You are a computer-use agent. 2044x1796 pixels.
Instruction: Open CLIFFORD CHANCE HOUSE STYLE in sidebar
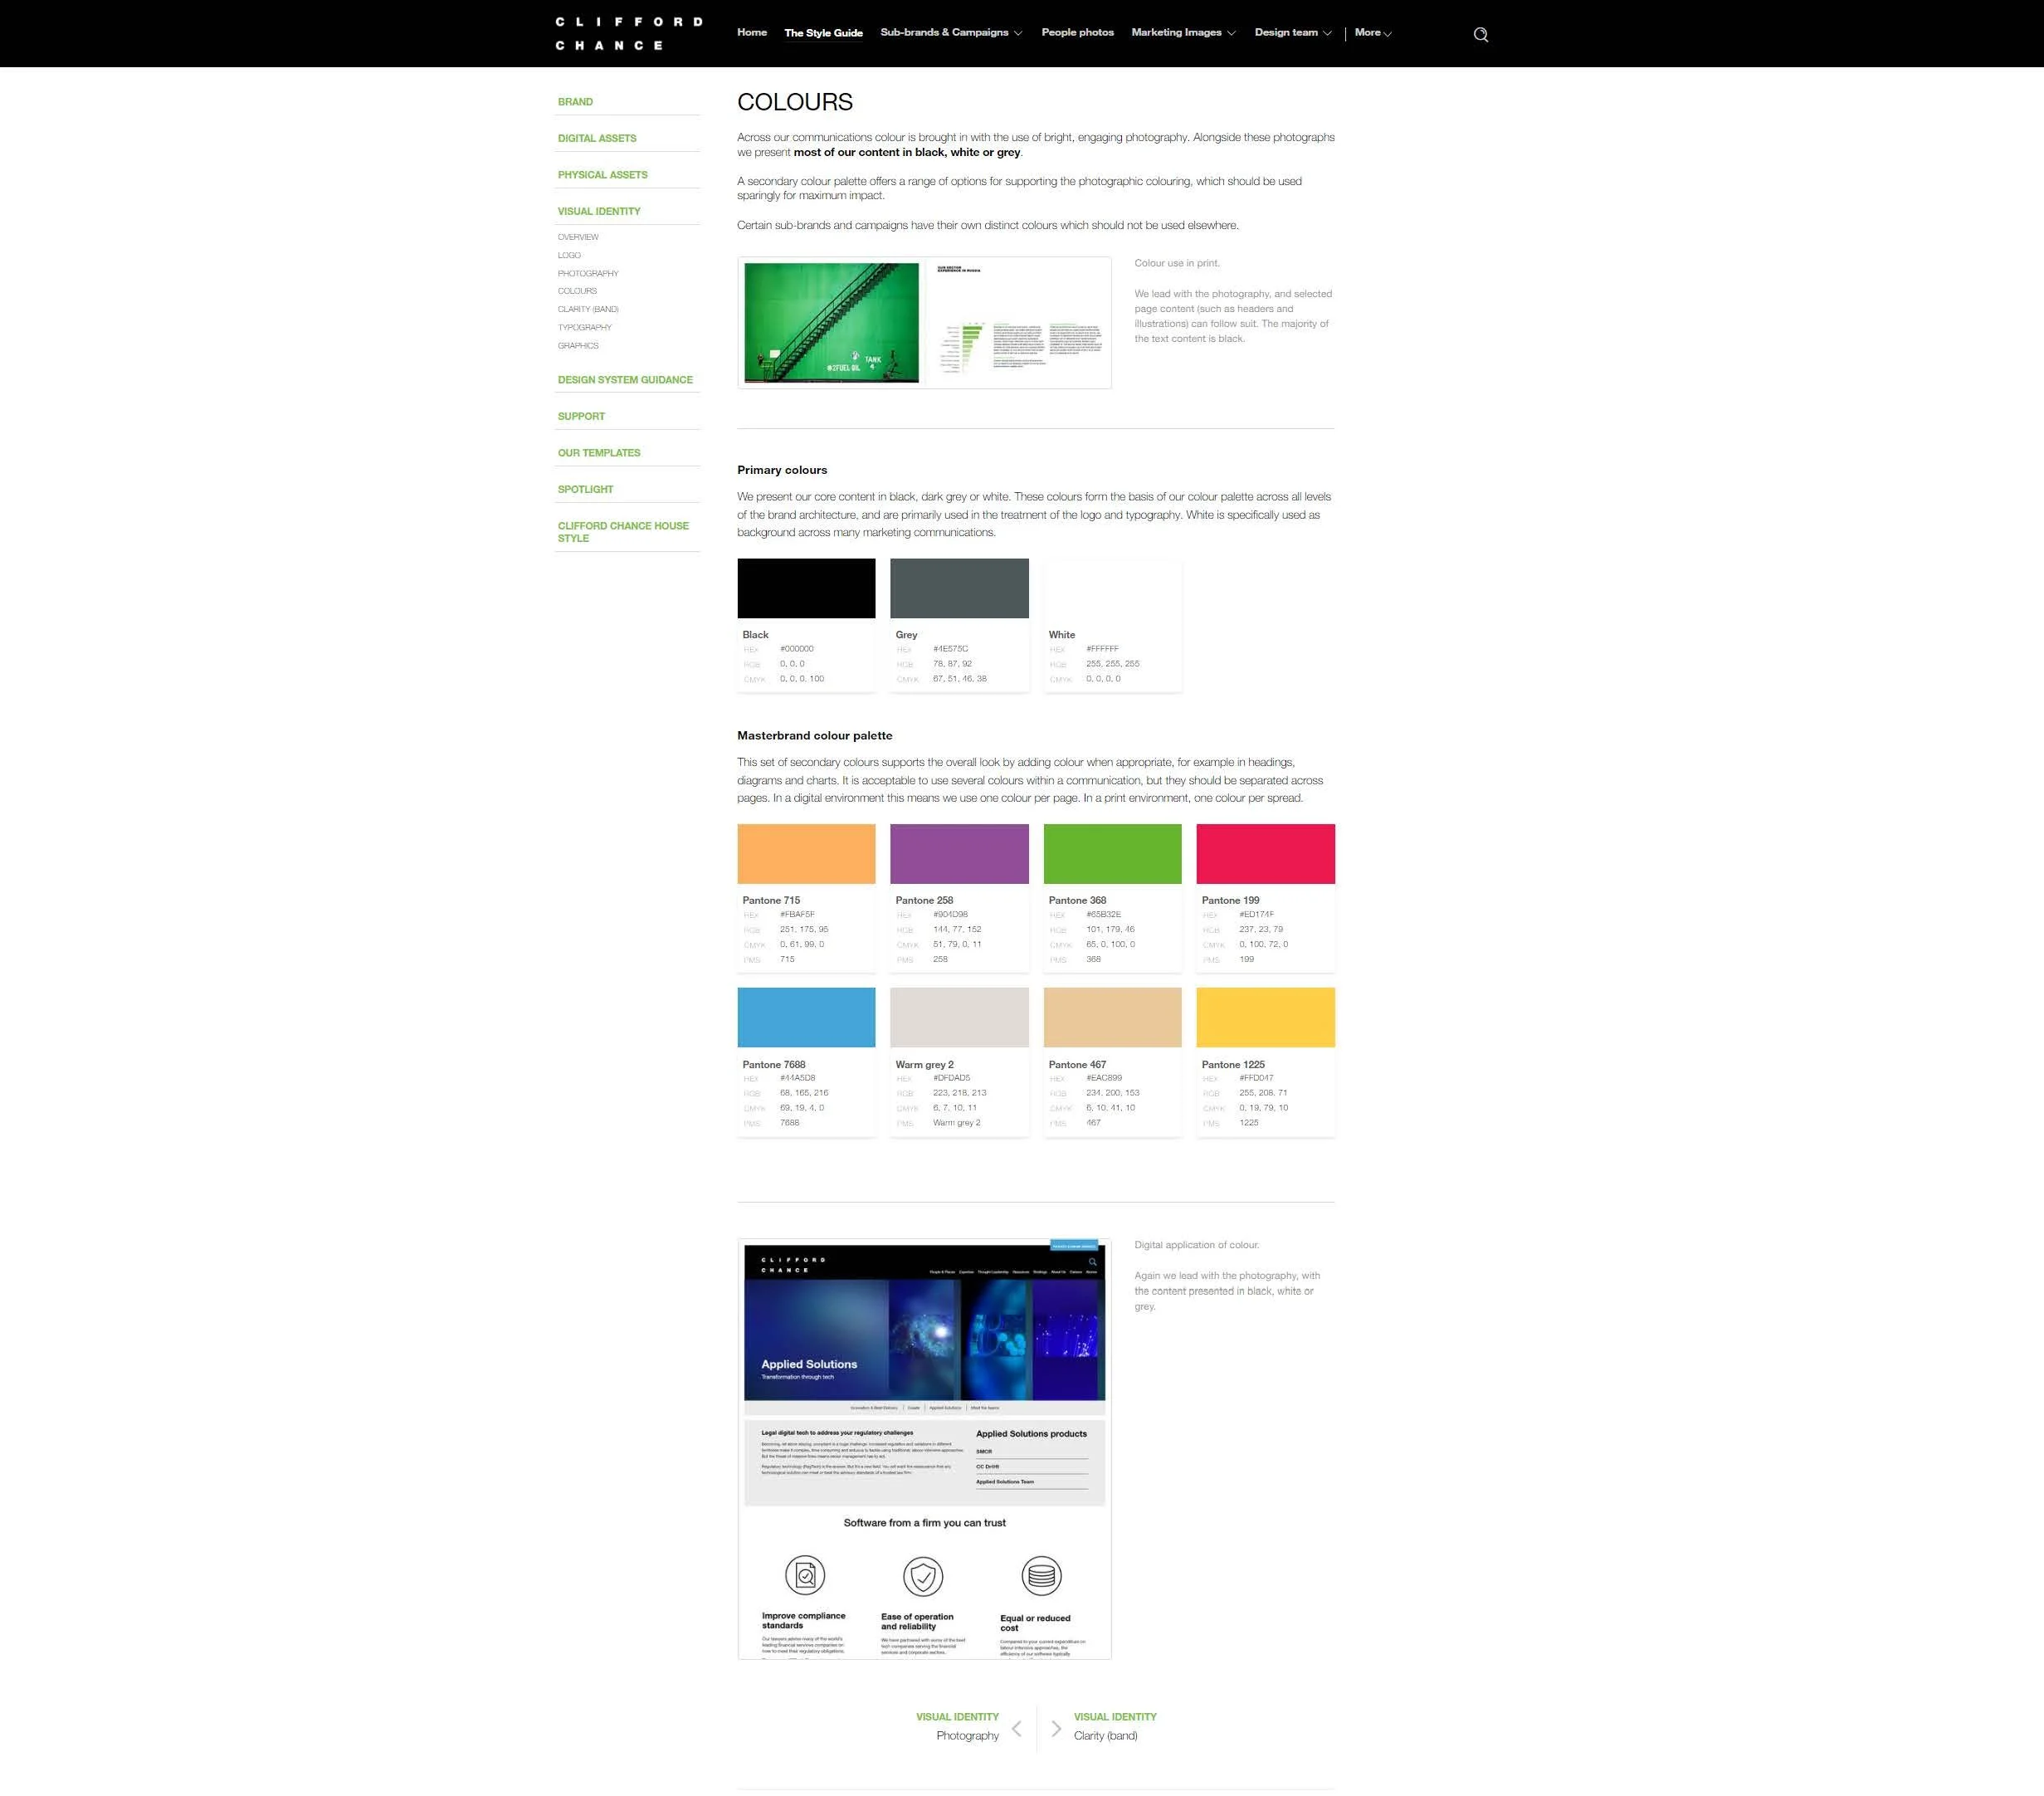(x=623, y=532)
